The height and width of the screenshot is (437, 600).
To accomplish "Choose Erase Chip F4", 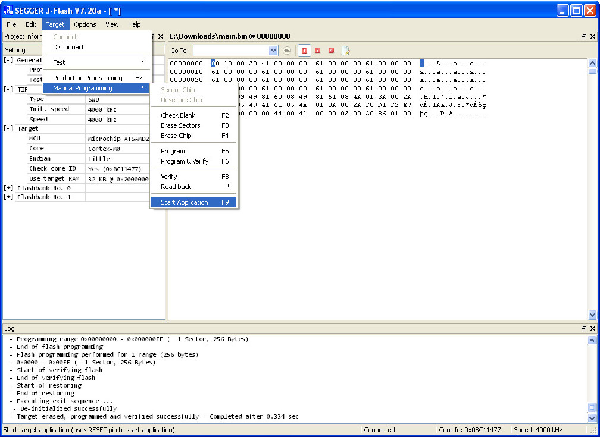I will coord(193,136).
